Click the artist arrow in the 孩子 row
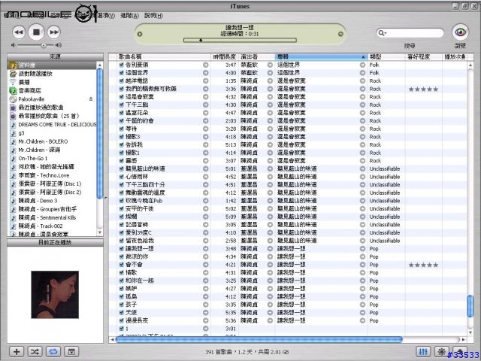 point(270,305)
